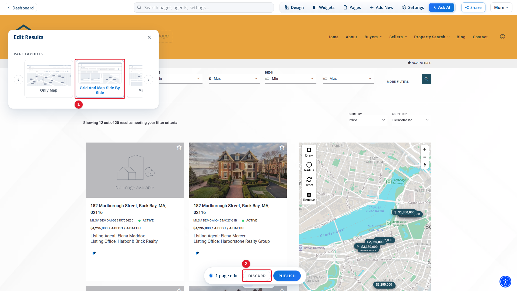This screenshot has height=291, width=517.
Task: Click the Add New button
Action: (382, 8)
